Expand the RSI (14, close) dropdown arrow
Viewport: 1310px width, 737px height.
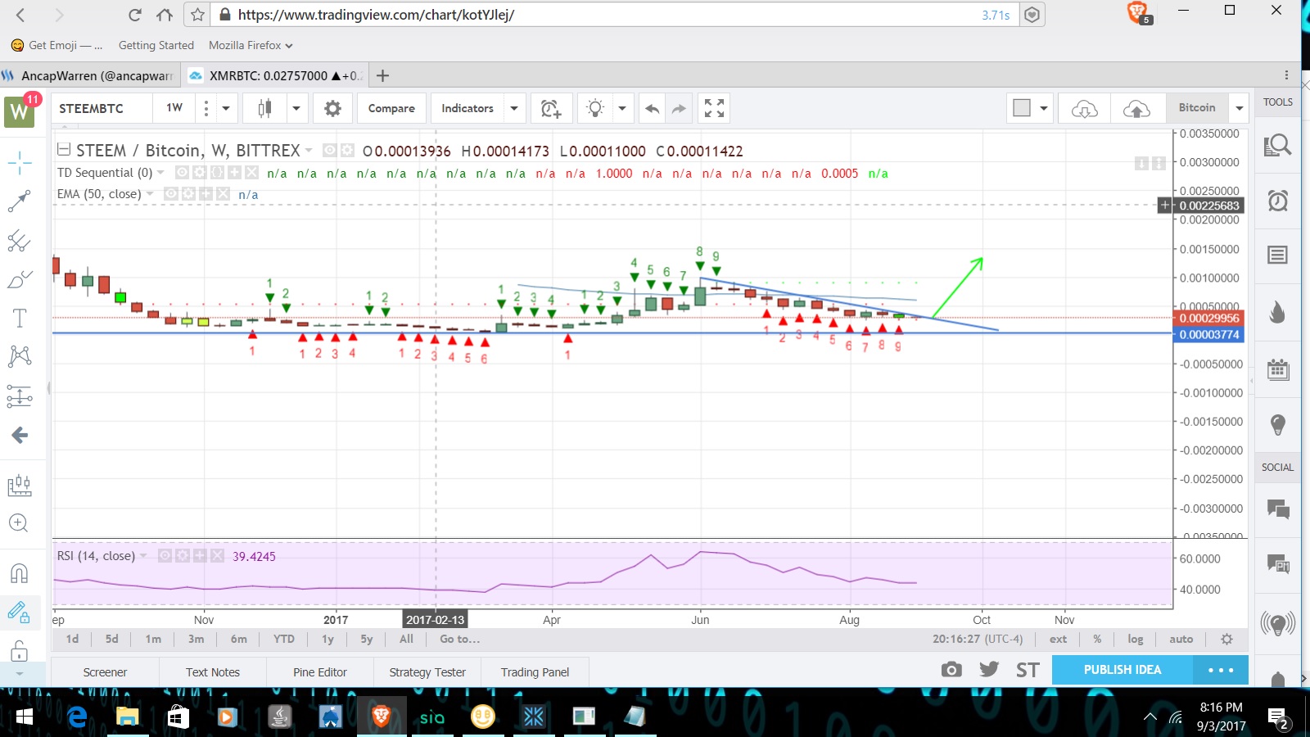coord(143,556)
